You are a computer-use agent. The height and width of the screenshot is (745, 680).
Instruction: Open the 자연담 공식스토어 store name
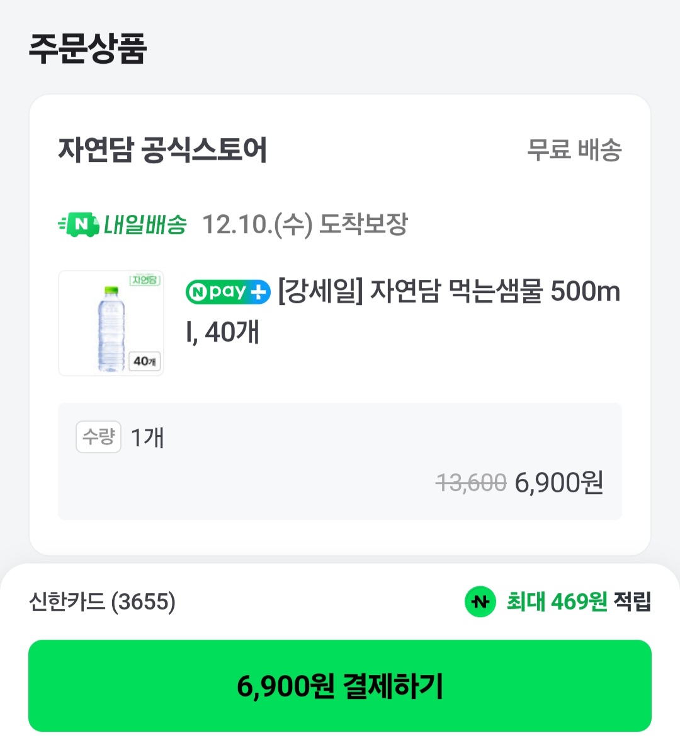pyautogui.click(x=162, y=150)
